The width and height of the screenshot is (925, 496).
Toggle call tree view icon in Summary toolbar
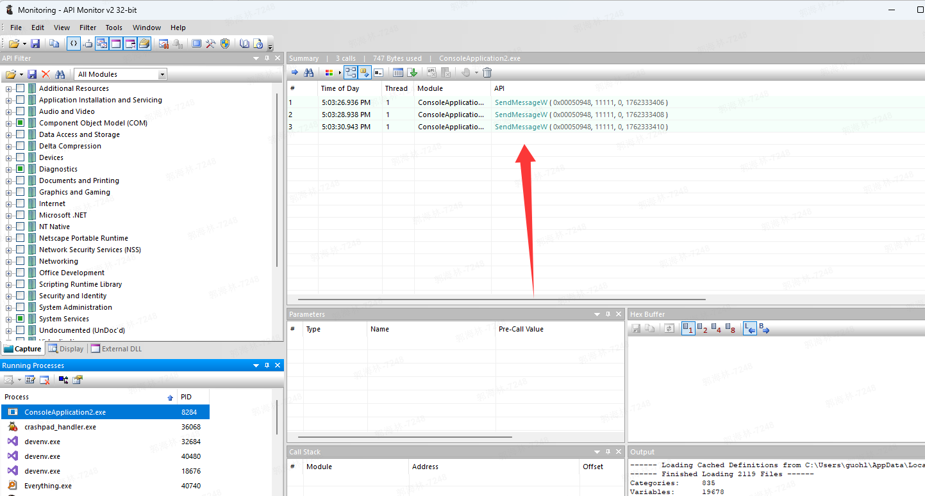pos(351,72)
